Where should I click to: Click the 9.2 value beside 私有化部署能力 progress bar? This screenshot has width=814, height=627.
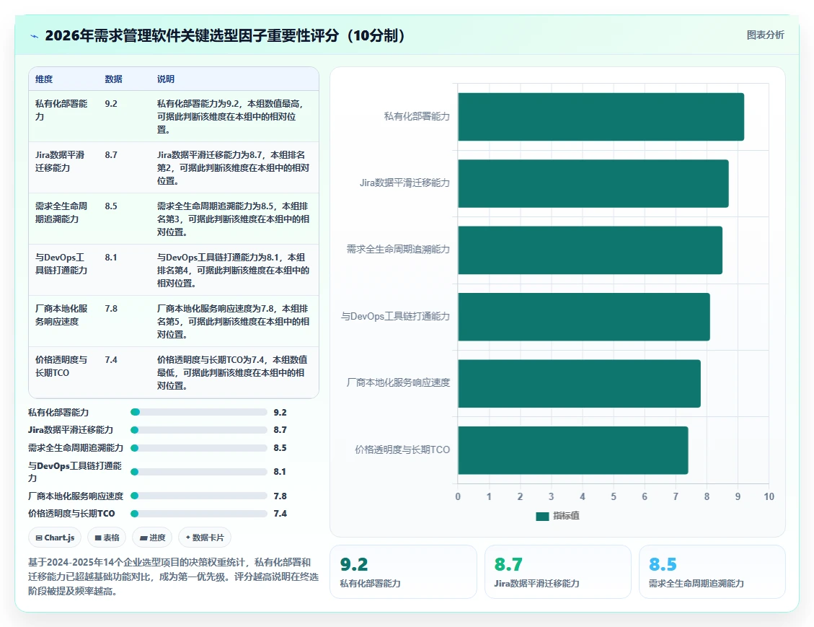click(280, 413)
